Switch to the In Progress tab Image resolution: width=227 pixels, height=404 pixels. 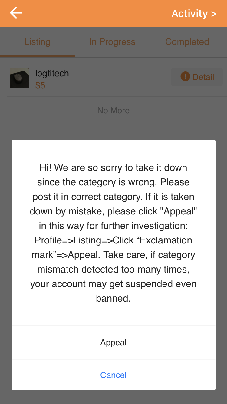(x=112, y=42)
